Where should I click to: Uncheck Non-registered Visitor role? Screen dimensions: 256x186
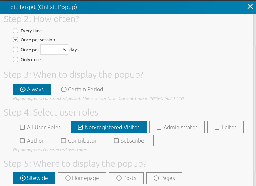click(109, 127)
